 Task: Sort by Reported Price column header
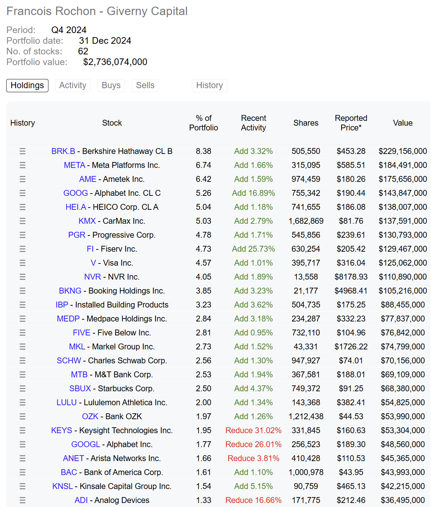coord(351,123)
